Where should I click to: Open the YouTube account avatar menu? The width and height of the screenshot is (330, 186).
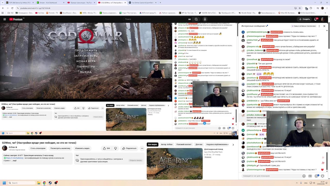coord(323,19)
